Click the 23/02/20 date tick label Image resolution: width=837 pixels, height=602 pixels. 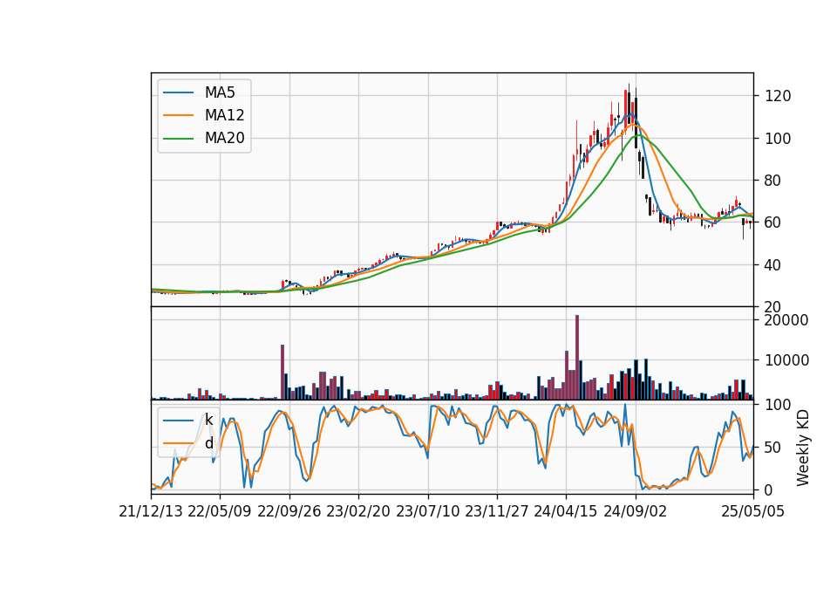pos(358,511)
